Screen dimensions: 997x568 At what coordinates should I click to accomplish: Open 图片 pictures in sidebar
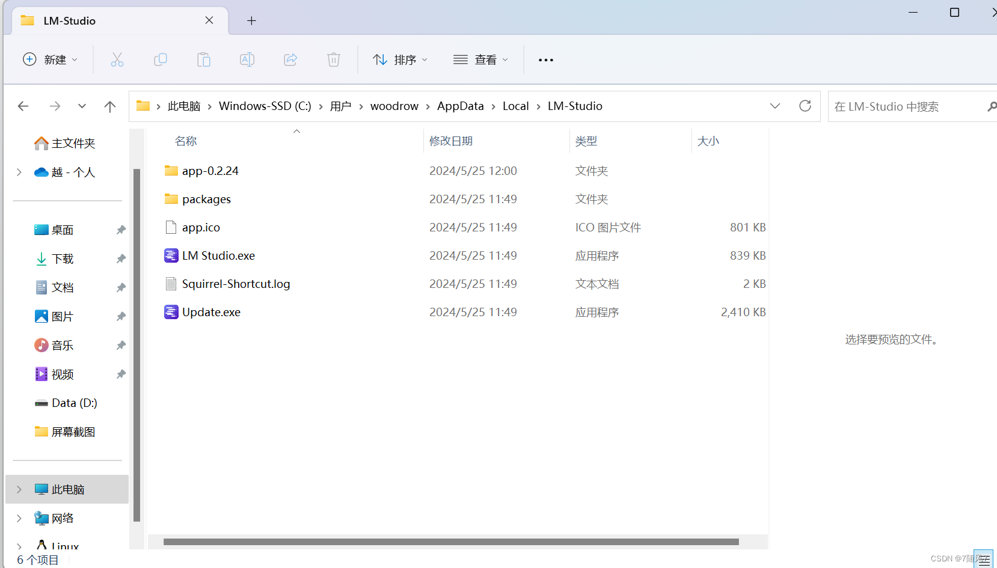[x=54, y=317]
